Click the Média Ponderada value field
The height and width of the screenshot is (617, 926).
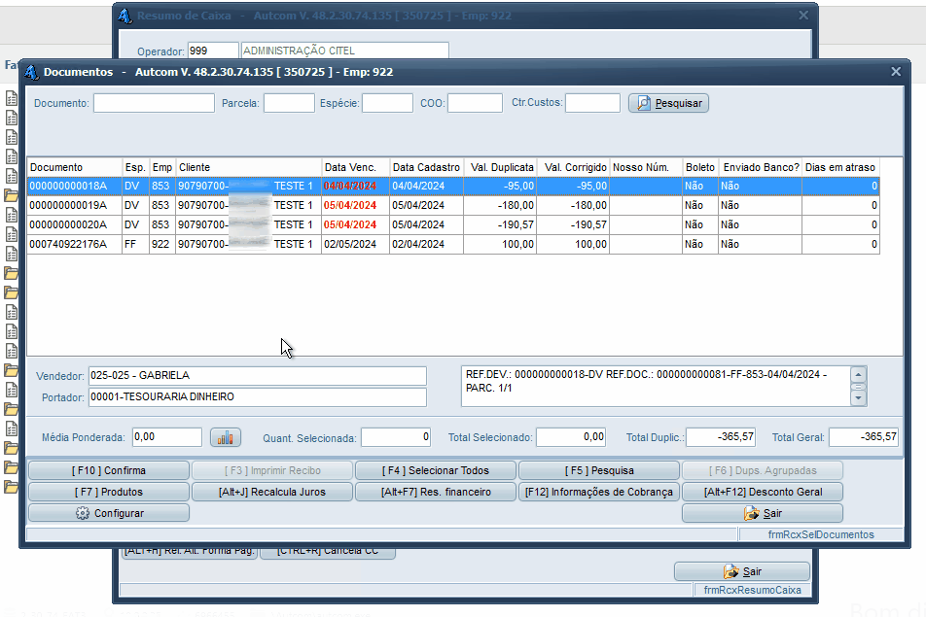tap(167, 437)
